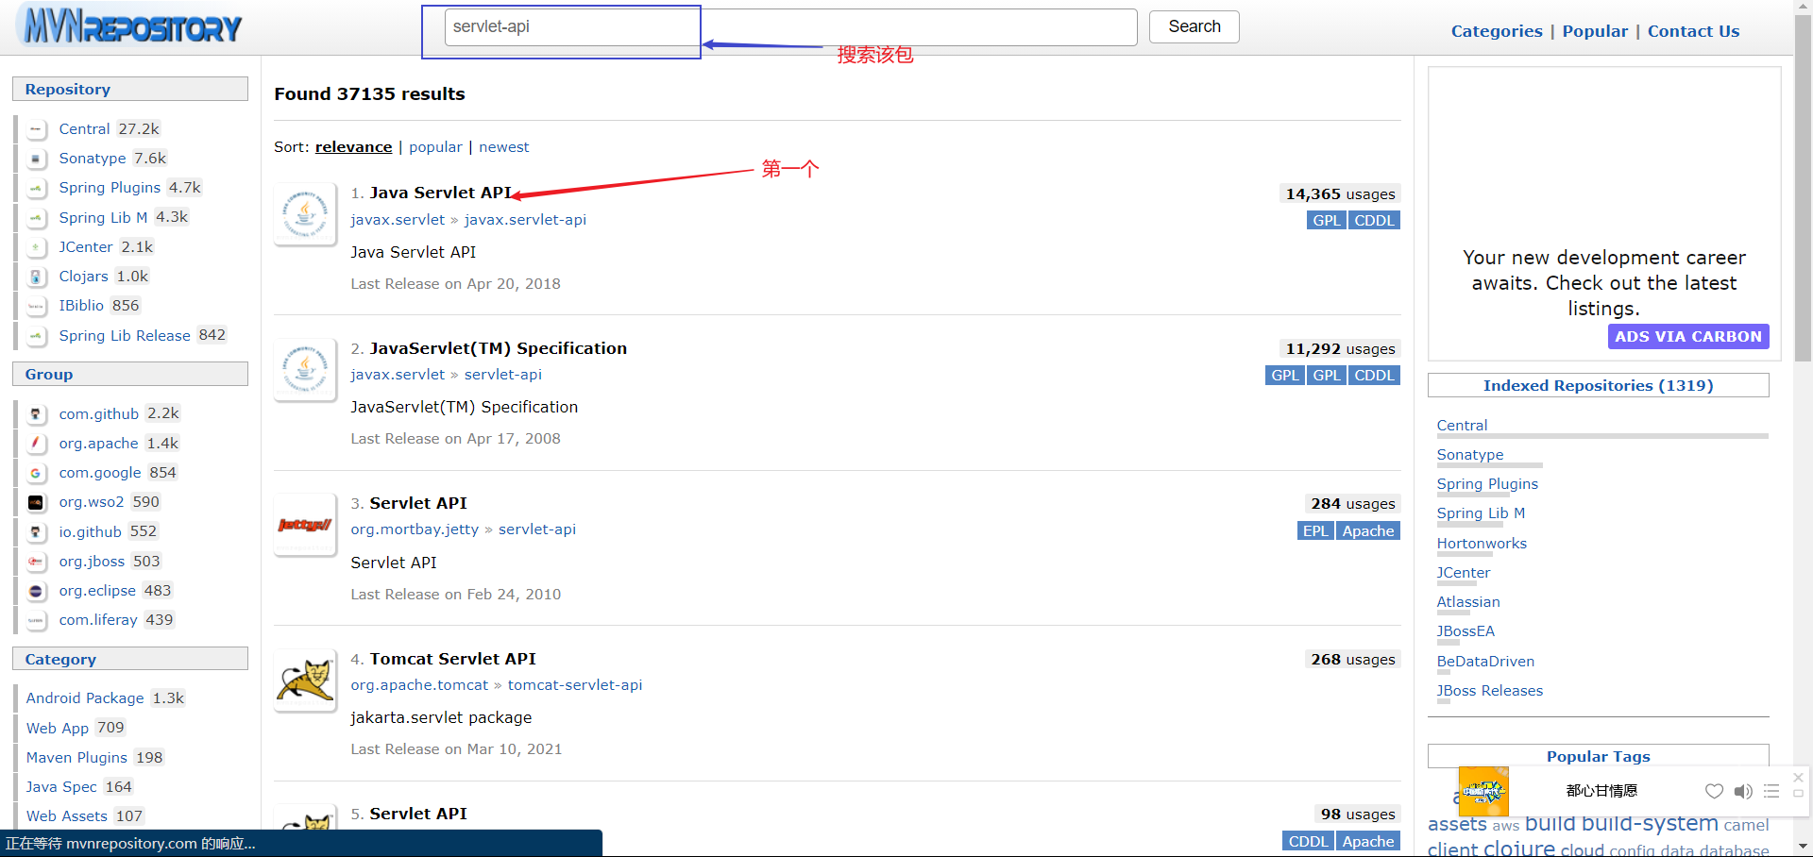
Task: Click the ADS VIA CARBON label
Action: coord(1688,337)
